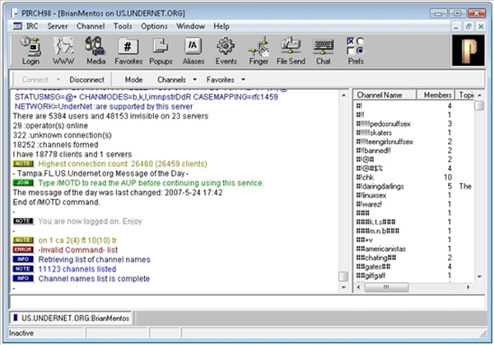
Task: Click the '11123 channels listed' line
Action: point(77,269)
